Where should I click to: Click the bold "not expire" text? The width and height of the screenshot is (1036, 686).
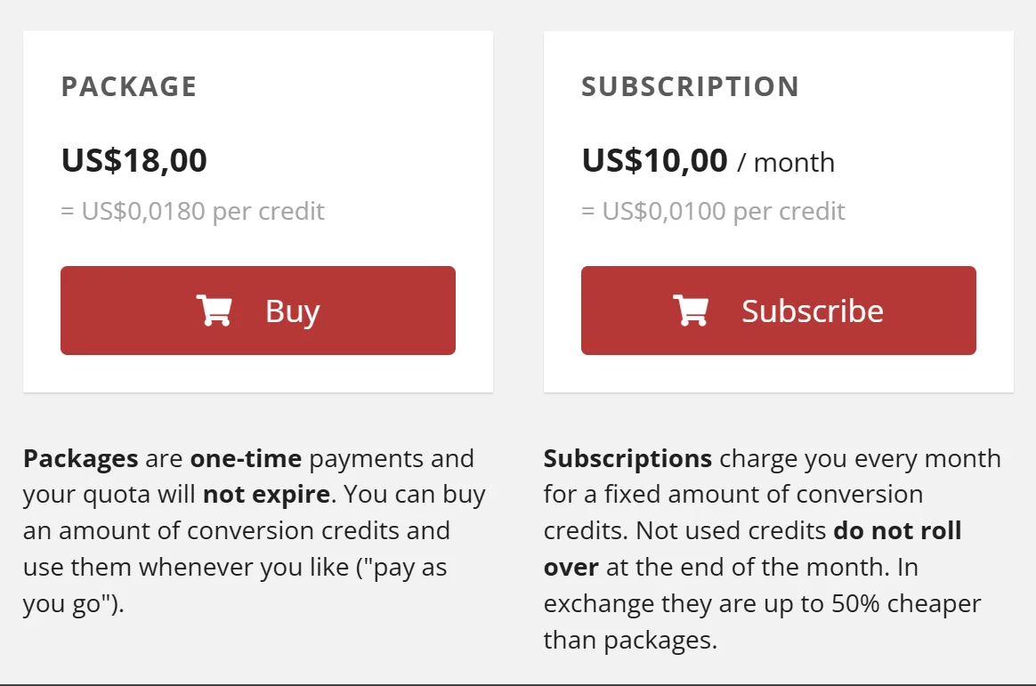(x=267, y=495)
